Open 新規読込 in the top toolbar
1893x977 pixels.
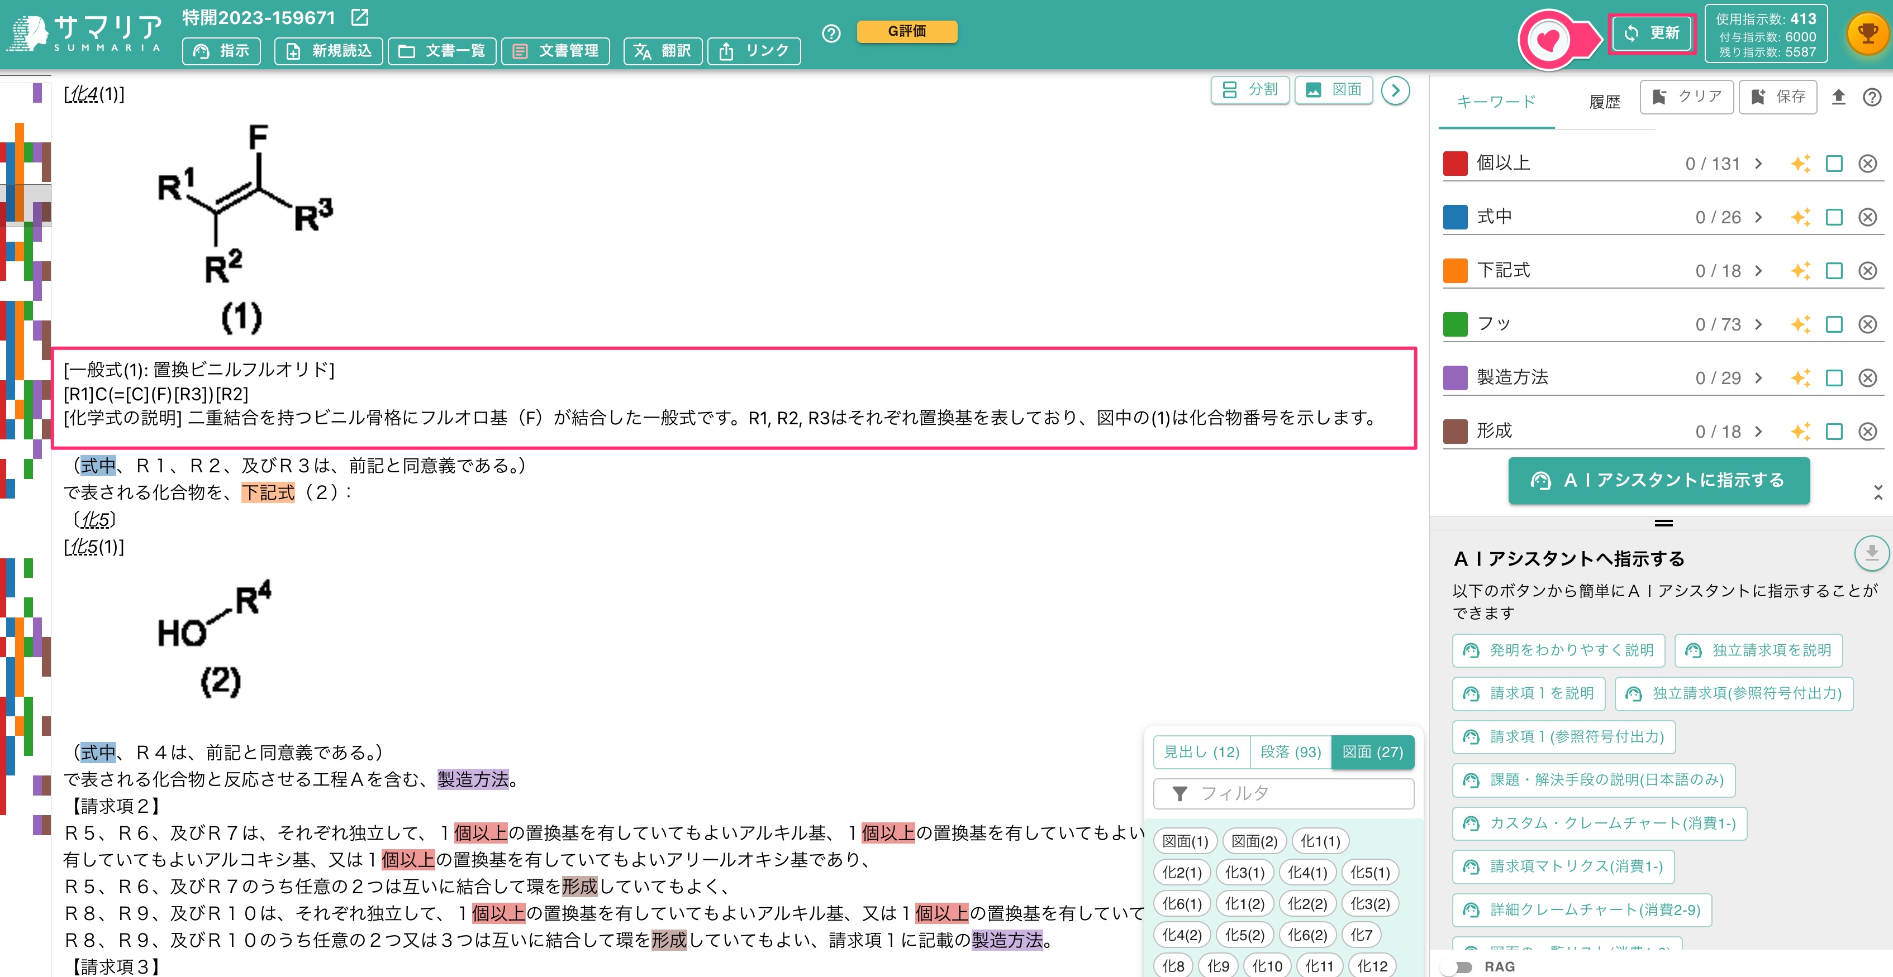pyautogui.click(x=329, y=51)
